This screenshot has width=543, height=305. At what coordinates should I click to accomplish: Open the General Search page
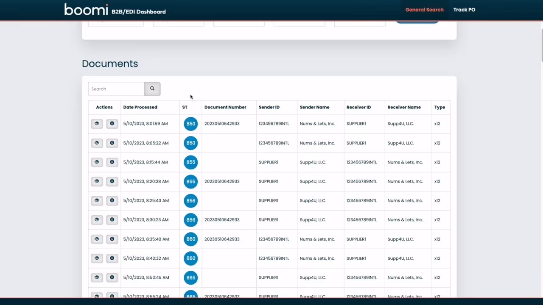(424, 10)
